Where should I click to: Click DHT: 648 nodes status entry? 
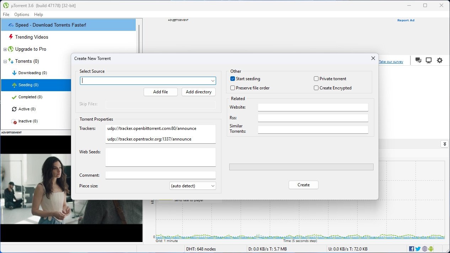coord(201,249)
